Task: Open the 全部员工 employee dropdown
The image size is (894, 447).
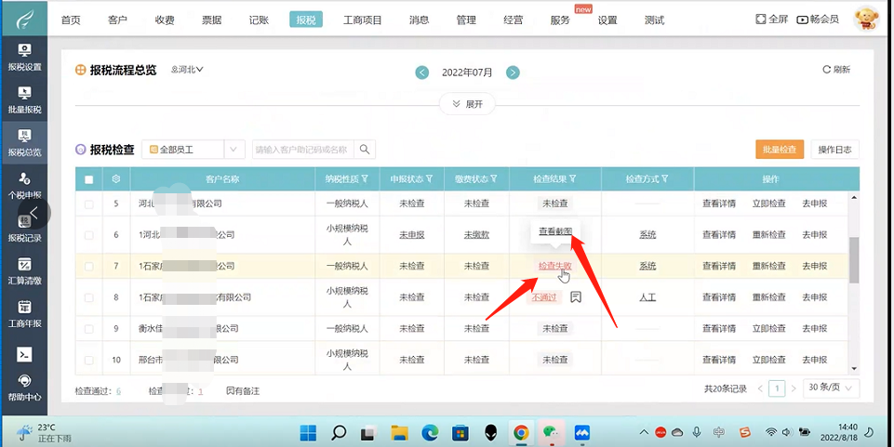Action: coord(205,150)
